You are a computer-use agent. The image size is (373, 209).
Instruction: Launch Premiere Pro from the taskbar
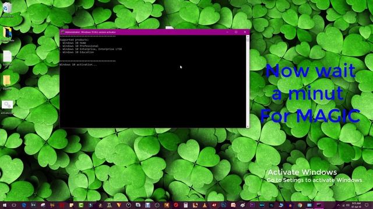pyautogui.click(x=252, y=205)
